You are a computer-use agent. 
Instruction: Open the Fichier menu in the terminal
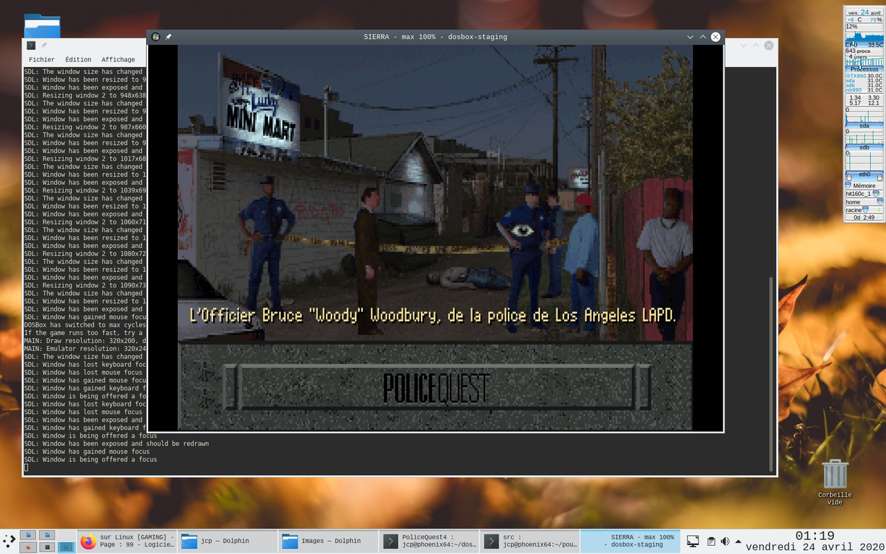42,60
